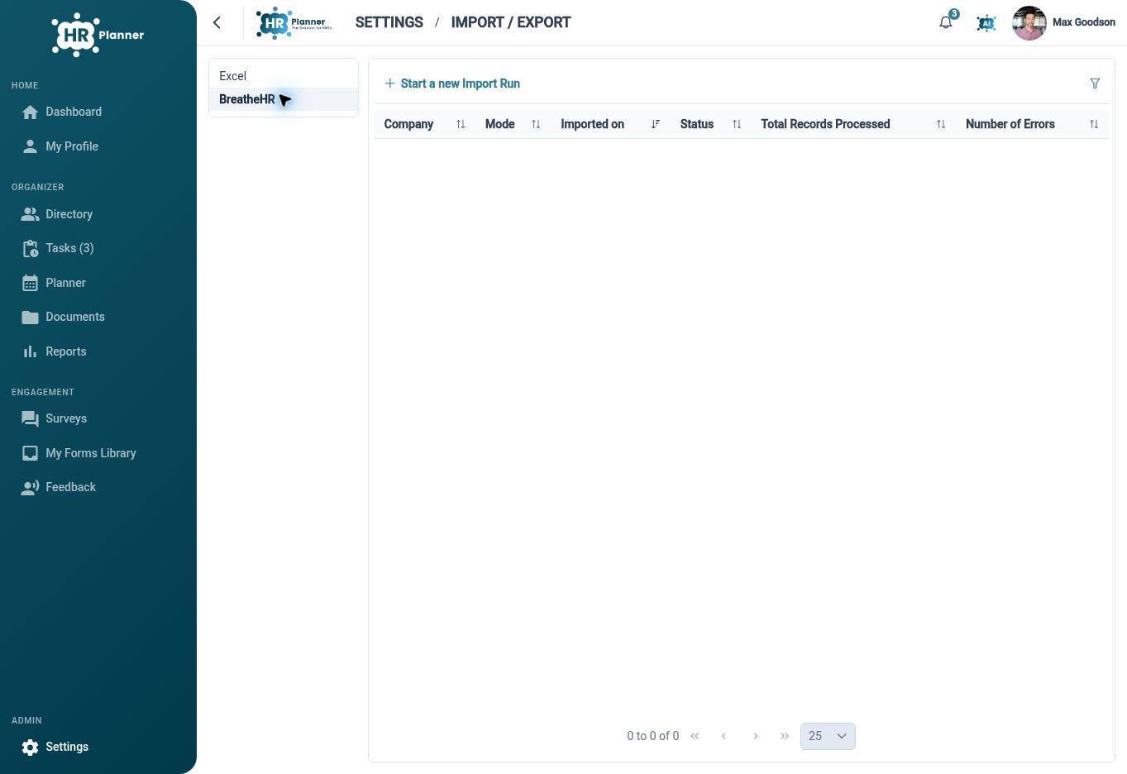The image size is (1127, 774).
Task: Go back with the header arrow
Action: (x=217, y=22)
